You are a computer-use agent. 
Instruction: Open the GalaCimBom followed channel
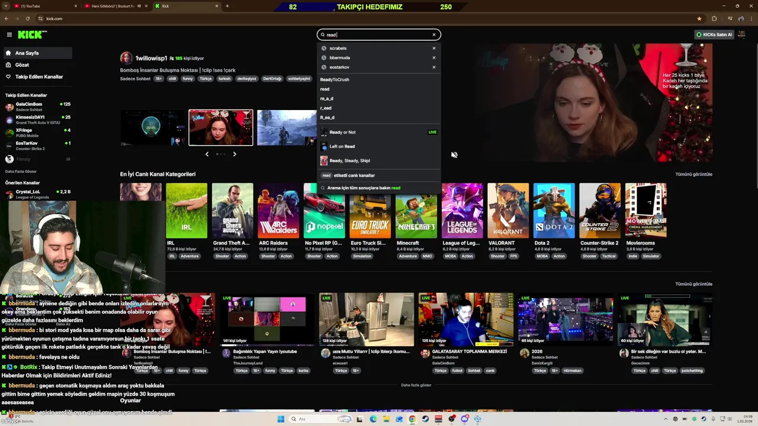[x=37, y=106]
